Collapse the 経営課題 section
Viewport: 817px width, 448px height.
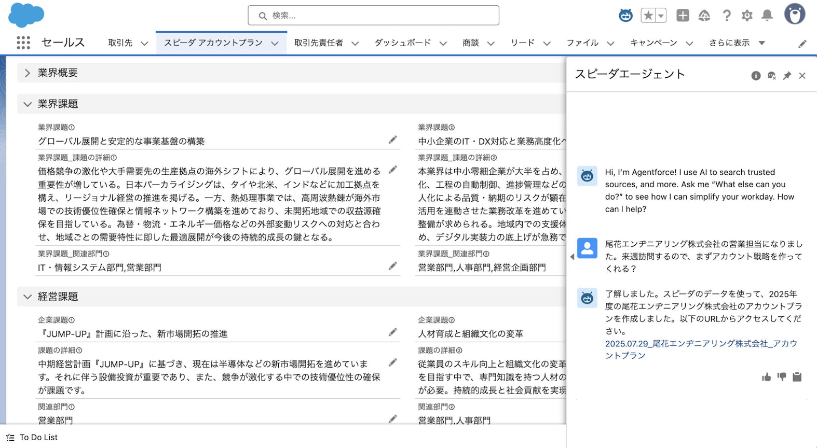[x=28, y=297]
